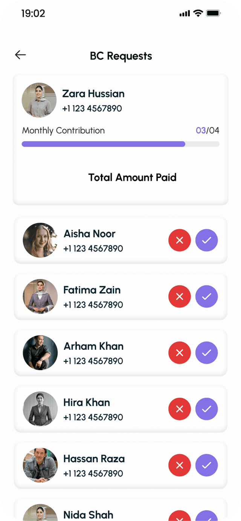The image size is (241, 521).
Task: Tap the Monthly Contribution progress bar
Action: point(120,144)
